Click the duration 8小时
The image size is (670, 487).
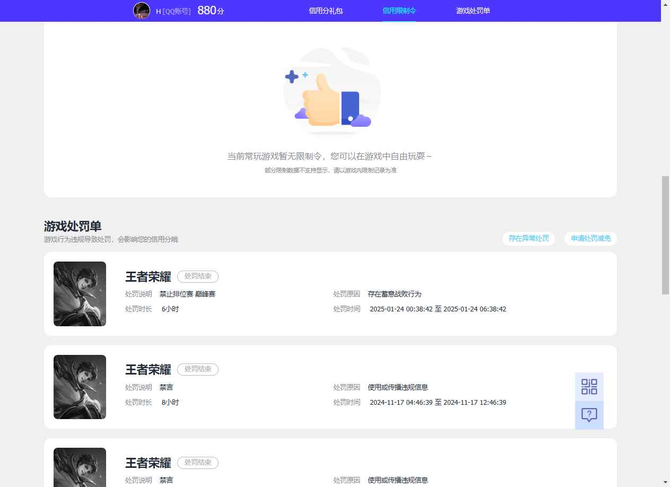pyautogui.click(x=170, y=402)
